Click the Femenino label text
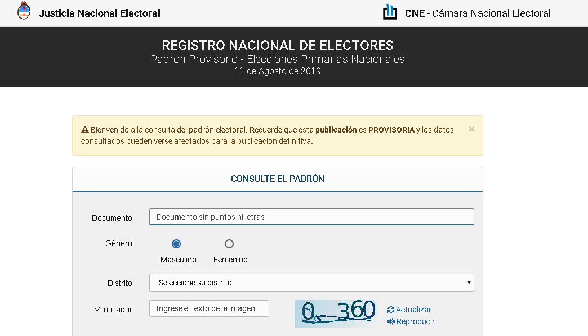The height and width of the screenshot is (336, 588). (230, 260)
